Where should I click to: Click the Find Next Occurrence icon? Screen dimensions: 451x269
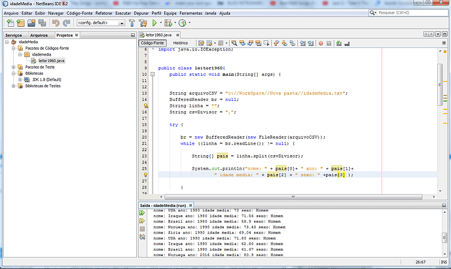[x=251, y=43]
